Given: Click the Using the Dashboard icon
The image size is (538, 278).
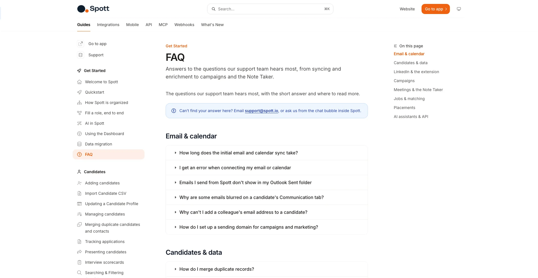Looking at the screenshot, I should (79, 134).
